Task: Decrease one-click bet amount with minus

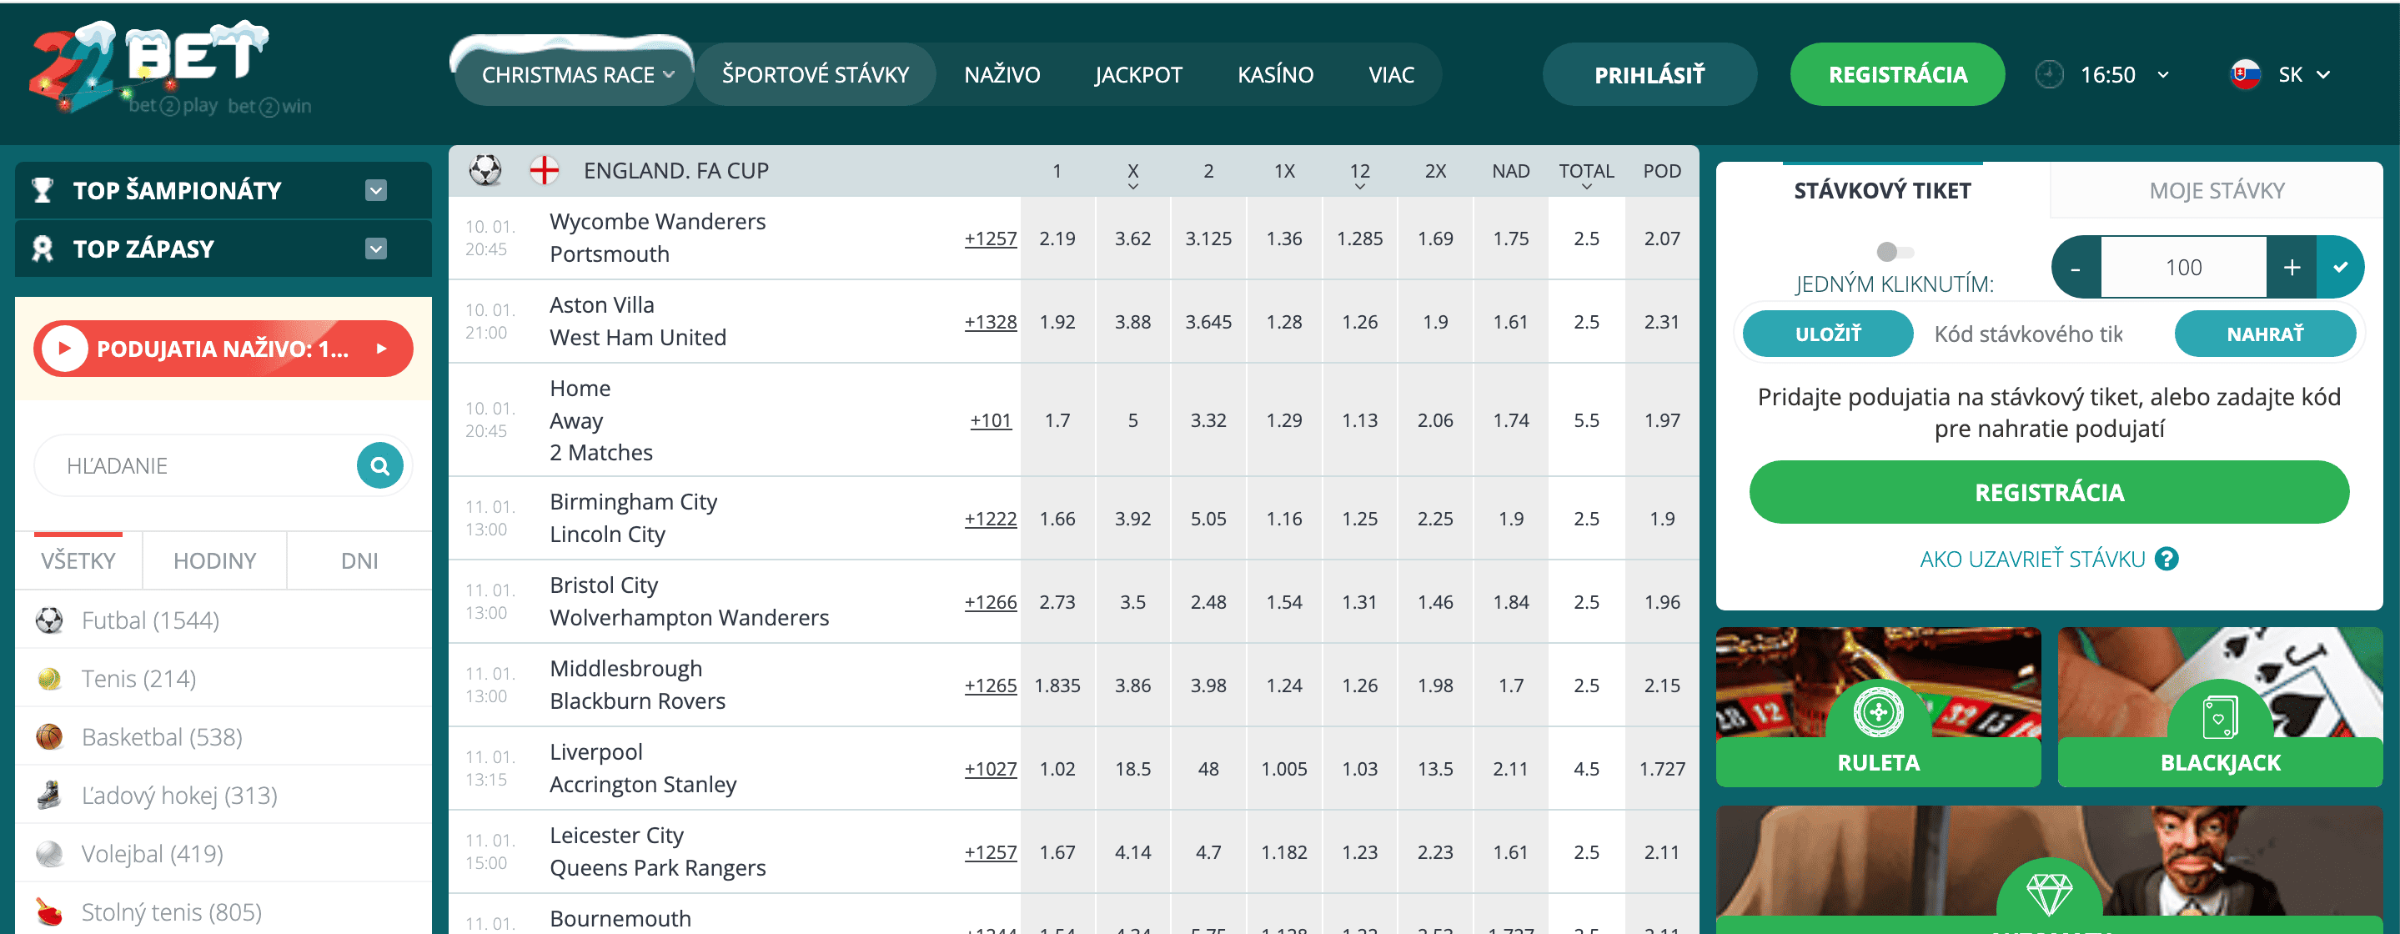Action: pyautogui.click(x=2076, y=268)
